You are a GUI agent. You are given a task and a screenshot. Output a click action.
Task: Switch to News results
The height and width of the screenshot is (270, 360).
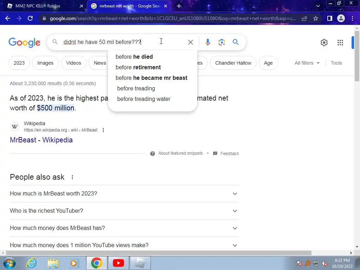click(99, 63)
